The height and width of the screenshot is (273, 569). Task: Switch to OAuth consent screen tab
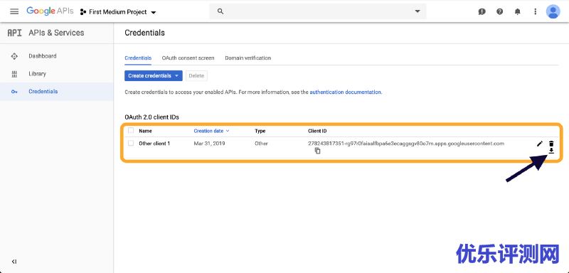pyautogui.click(x=188, y=58)
